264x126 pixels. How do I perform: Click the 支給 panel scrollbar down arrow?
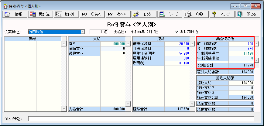point(128,104)
